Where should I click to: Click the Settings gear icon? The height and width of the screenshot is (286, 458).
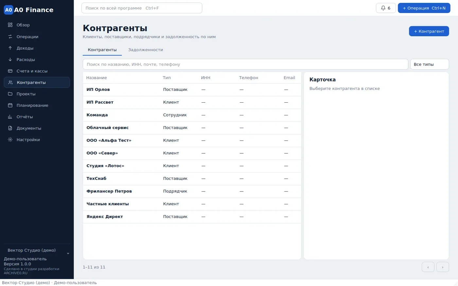click(x=10, y=140)
